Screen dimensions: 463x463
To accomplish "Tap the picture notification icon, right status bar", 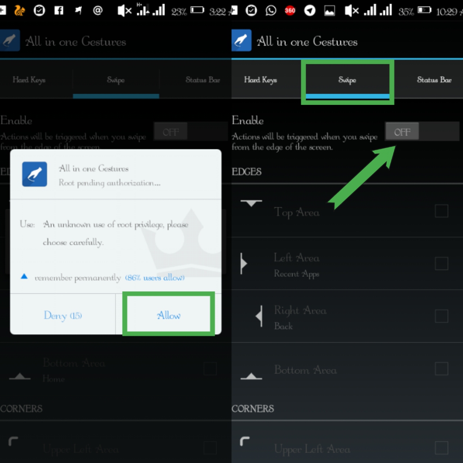I will pos(329,11).
